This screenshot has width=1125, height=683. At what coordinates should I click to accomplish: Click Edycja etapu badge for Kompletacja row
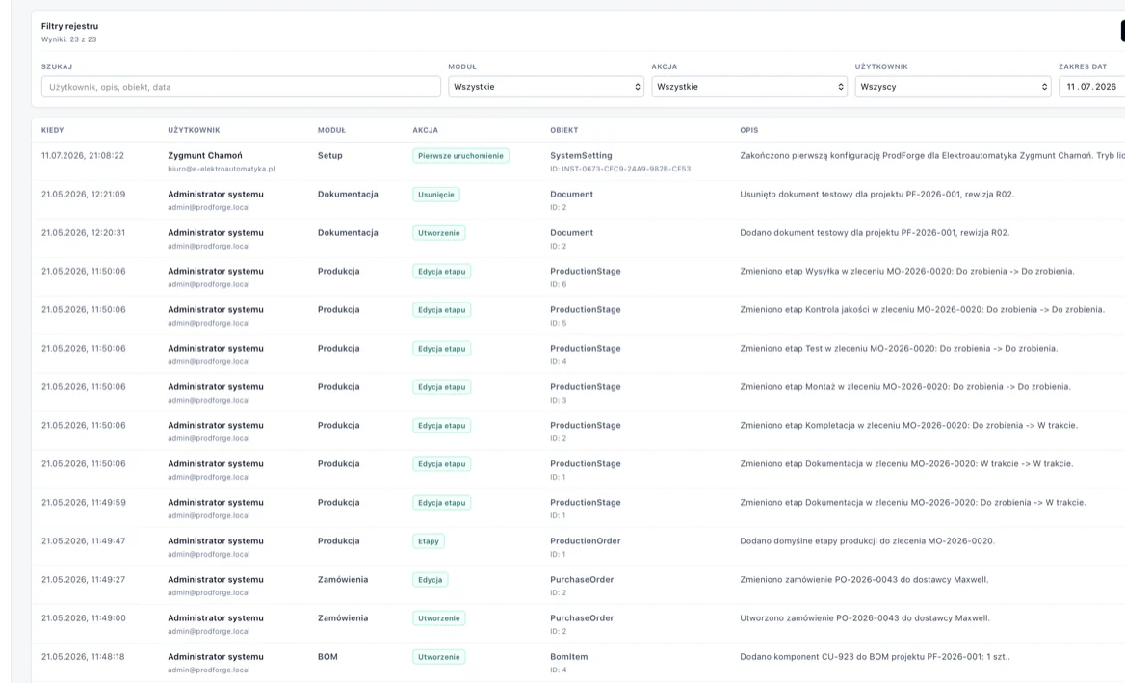pos(442,426)
